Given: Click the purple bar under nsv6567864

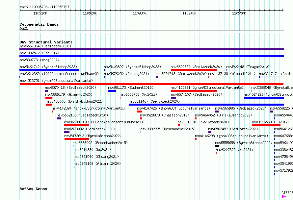Looking at the screenshot, I should pos(151,49).
